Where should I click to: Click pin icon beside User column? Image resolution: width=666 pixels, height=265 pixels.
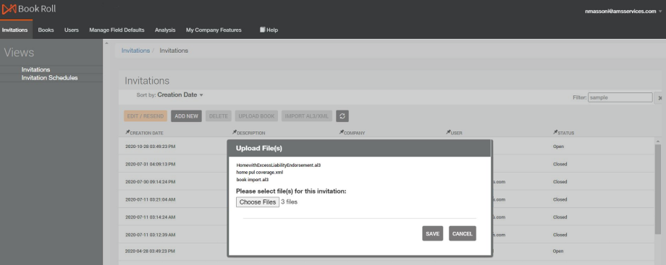pyautogui.click(x=448, y=133)
